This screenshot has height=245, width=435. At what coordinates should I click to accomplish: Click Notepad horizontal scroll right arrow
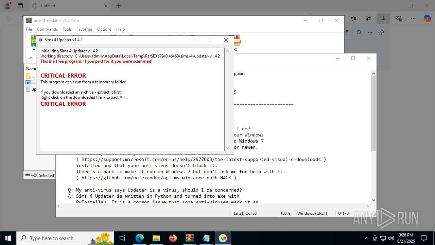click(x=368, y=206)
